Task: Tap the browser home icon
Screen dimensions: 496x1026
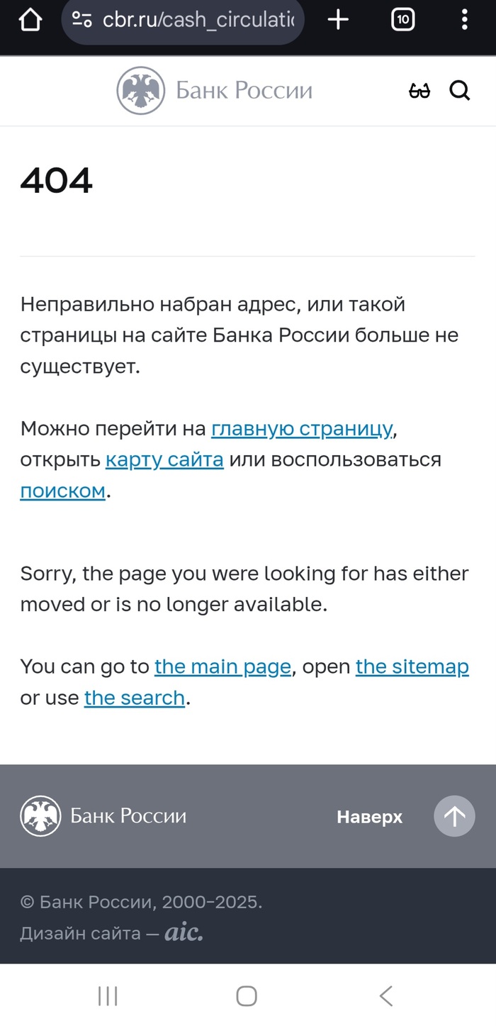Action: (30, 21)
